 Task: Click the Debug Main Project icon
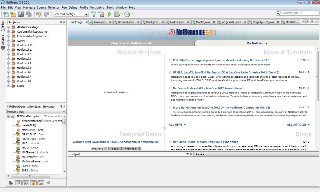[117, 14]
